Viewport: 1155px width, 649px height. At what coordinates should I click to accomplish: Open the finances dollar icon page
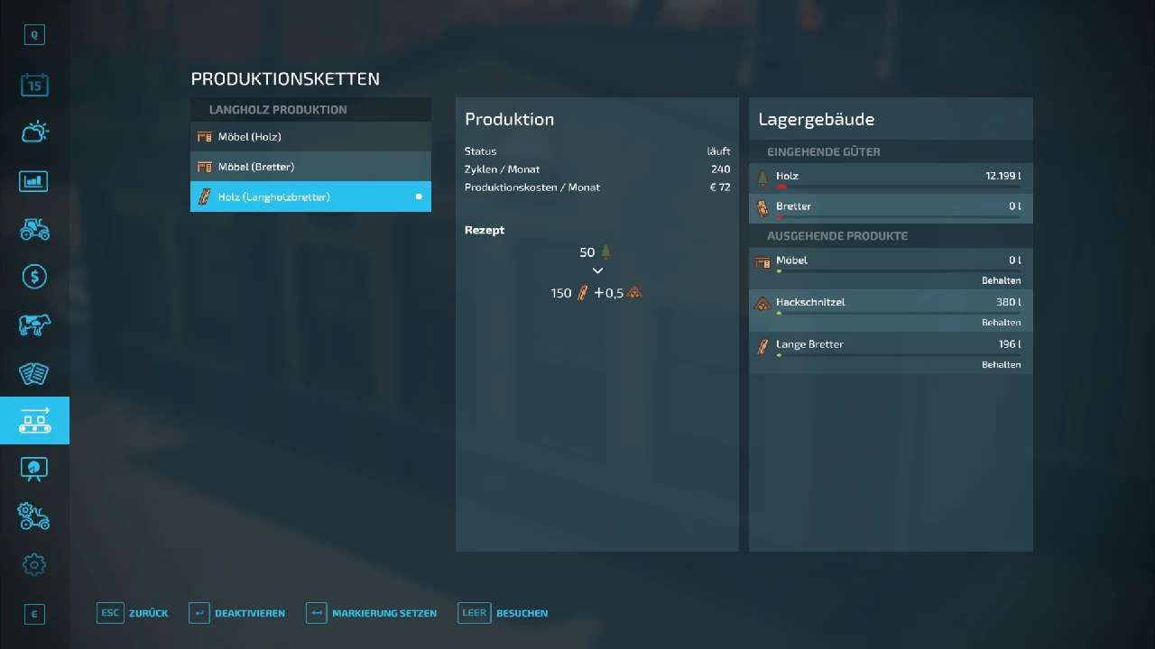pyautogui.click(x=34, y=277)
